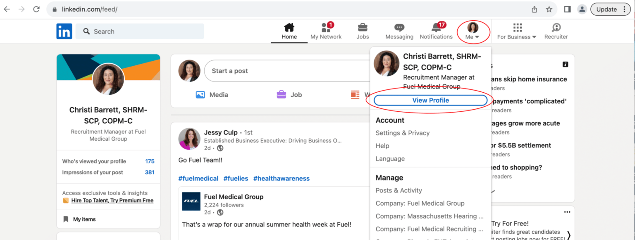The width and height of the screenshot is (635, 240).
Task: Add Media to a new post
Action: [x=212, y=95]
